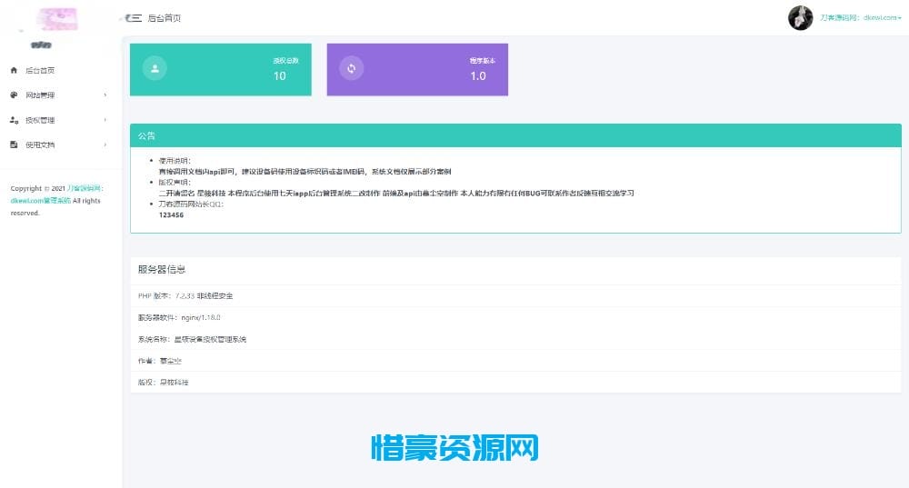The width and height of the screenshot is (909, 488).
Task: Click the PHP 7.2.33 version row
Action: coord(515,295)
